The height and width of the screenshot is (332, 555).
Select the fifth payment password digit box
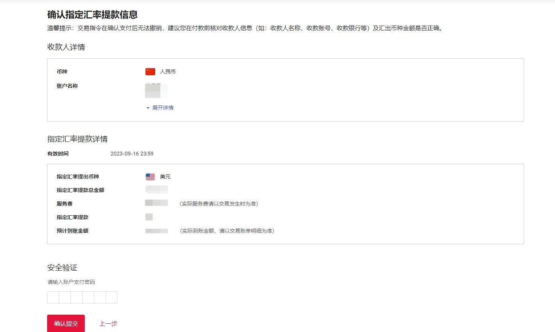tap(100, 297)
